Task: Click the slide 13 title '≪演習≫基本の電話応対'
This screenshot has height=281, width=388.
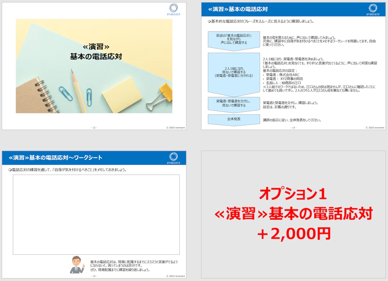Action: (x=238, y=9)
